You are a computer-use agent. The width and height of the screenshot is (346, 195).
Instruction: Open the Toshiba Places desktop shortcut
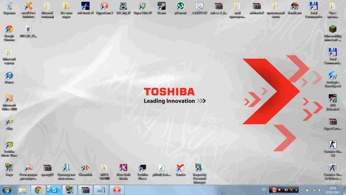click(142, 172)
